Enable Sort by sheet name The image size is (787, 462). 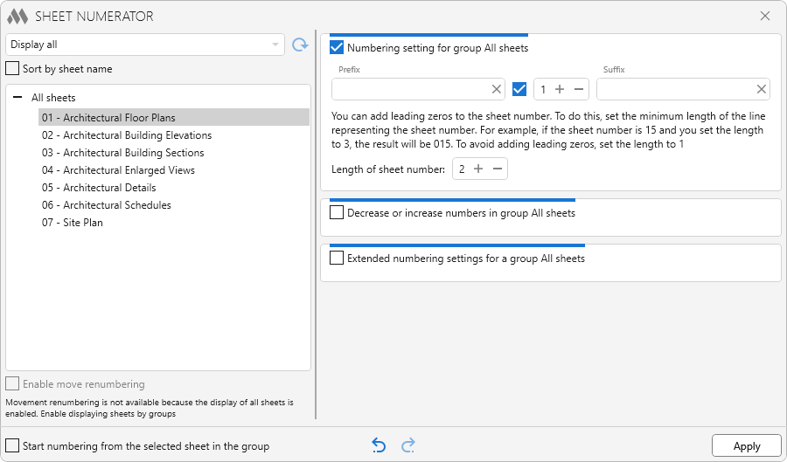coord(12,69)
